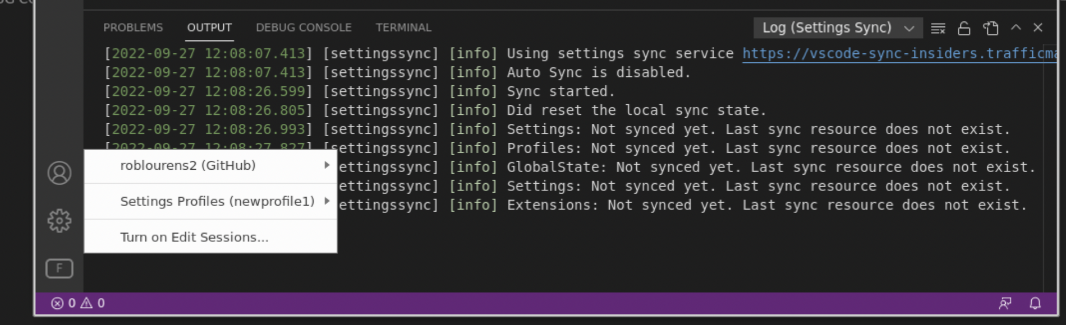Select the OUTPUT tab
This screenshot has width=1066, height=325.
point(209,27)
